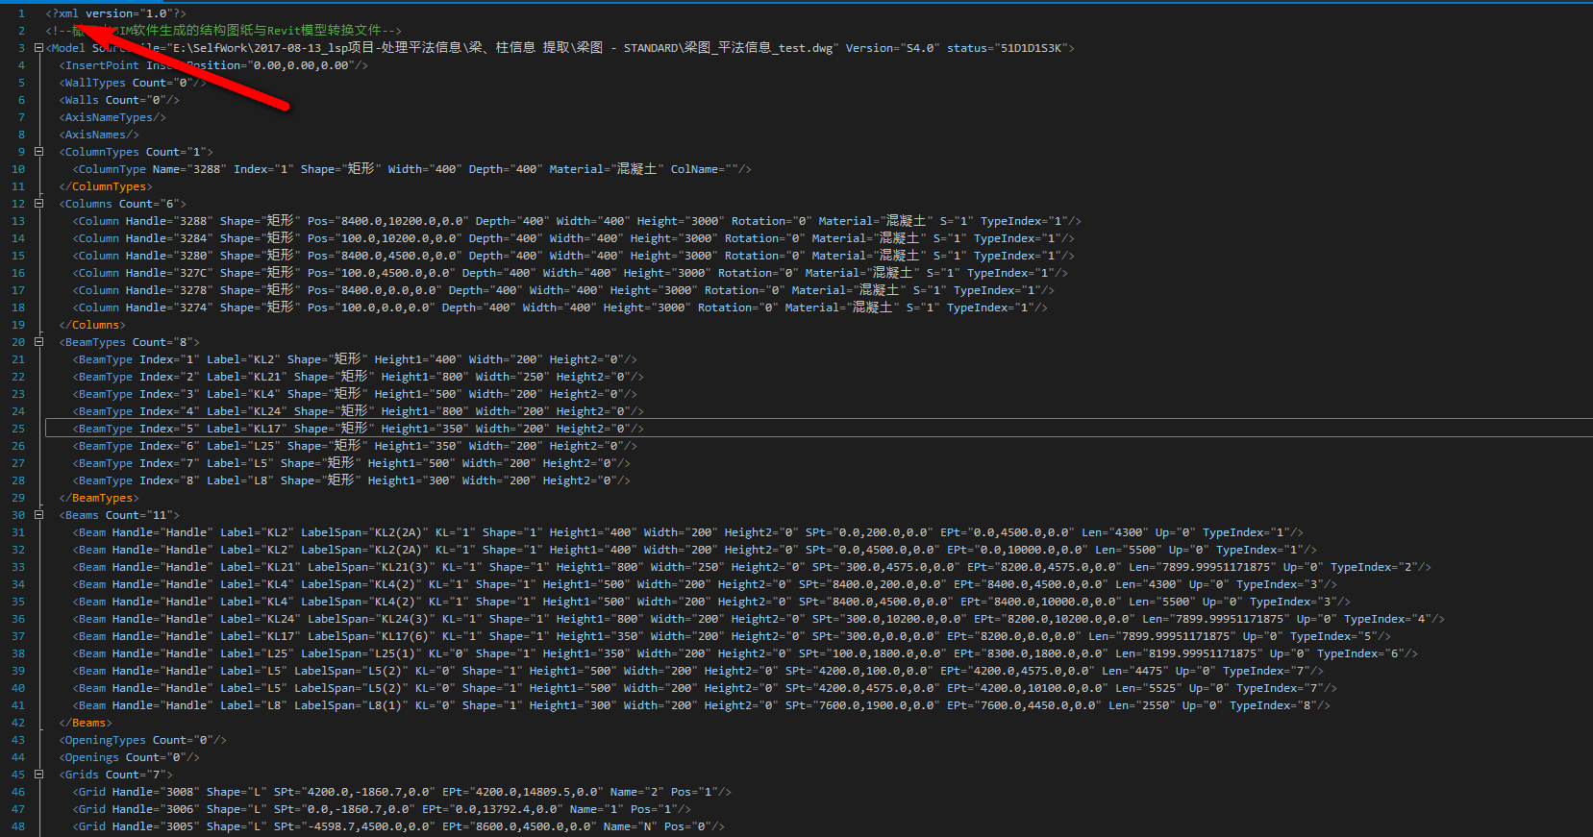Click line number 1 in the gutter
The height and width of the screenshot is (837, 1593).
21,13
